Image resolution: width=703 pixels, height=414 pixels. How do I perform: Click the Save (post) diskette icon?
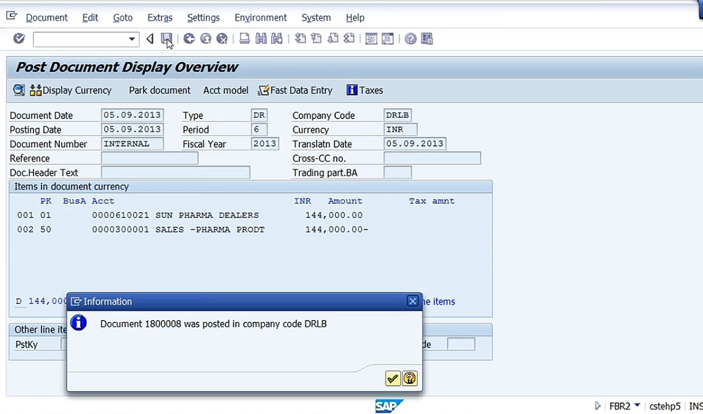tap(166, 38)
